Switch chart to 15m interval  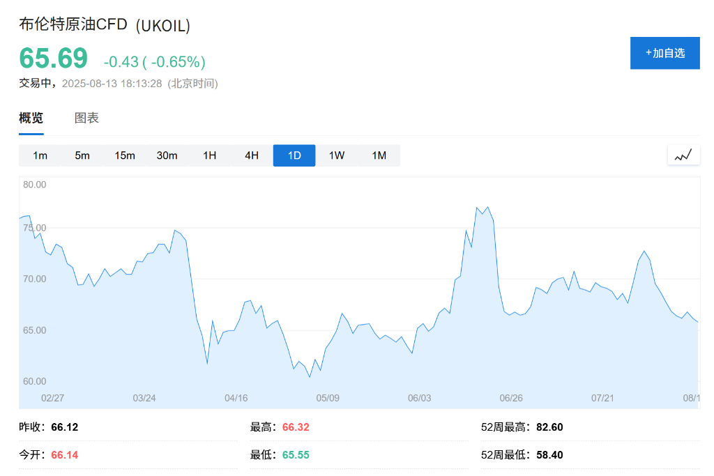[125, 155]
